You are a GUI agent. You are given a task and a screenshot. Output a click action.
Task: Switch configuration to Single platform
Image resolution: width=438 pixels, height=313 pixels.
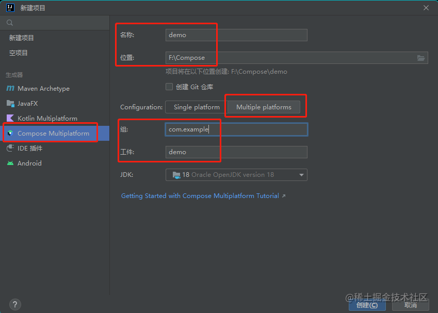[194, 107]
